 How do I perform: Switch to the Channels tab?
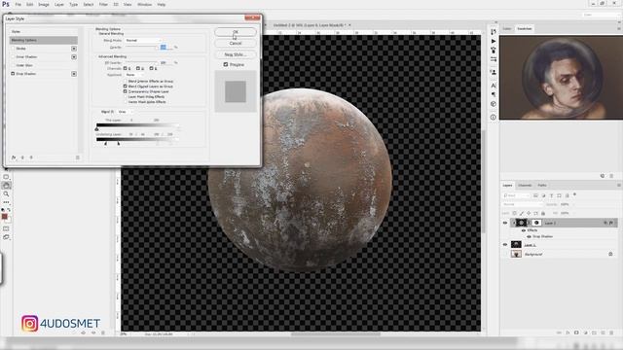525,186
